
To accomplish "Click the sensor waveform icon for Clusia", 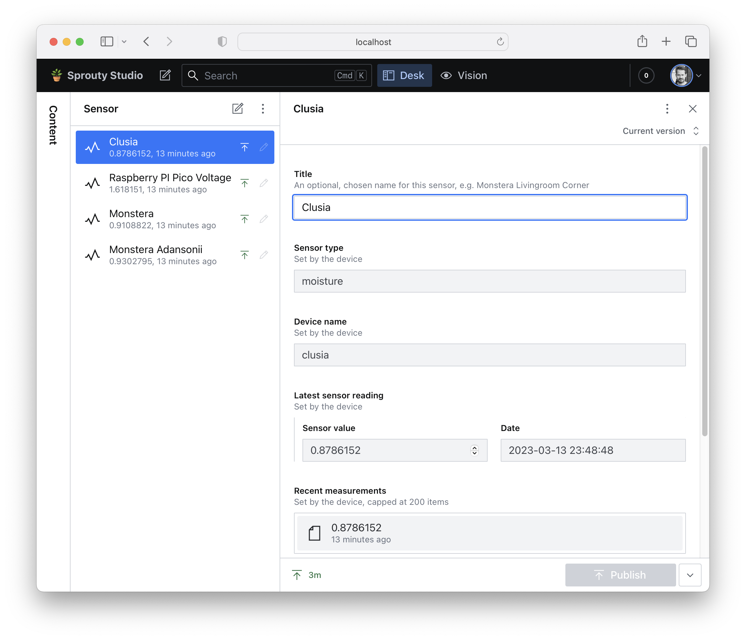I will [x=93, y=146].
